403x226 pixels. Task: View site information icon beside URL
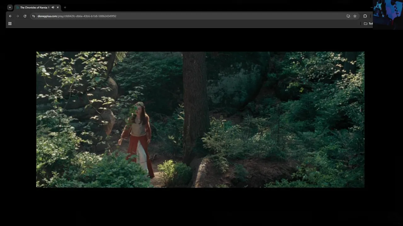(34, 16)
